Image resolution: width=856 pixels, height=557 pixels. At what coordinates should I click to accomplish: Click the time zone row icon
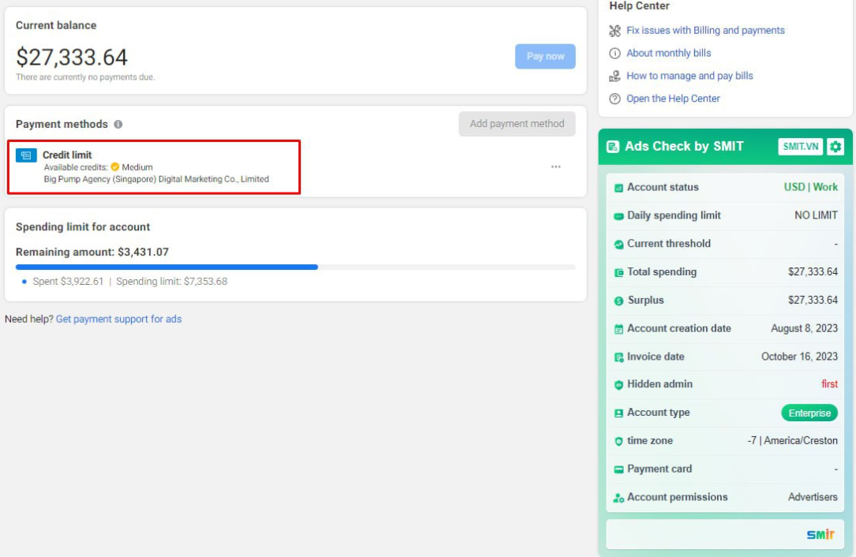pos(618,441)
